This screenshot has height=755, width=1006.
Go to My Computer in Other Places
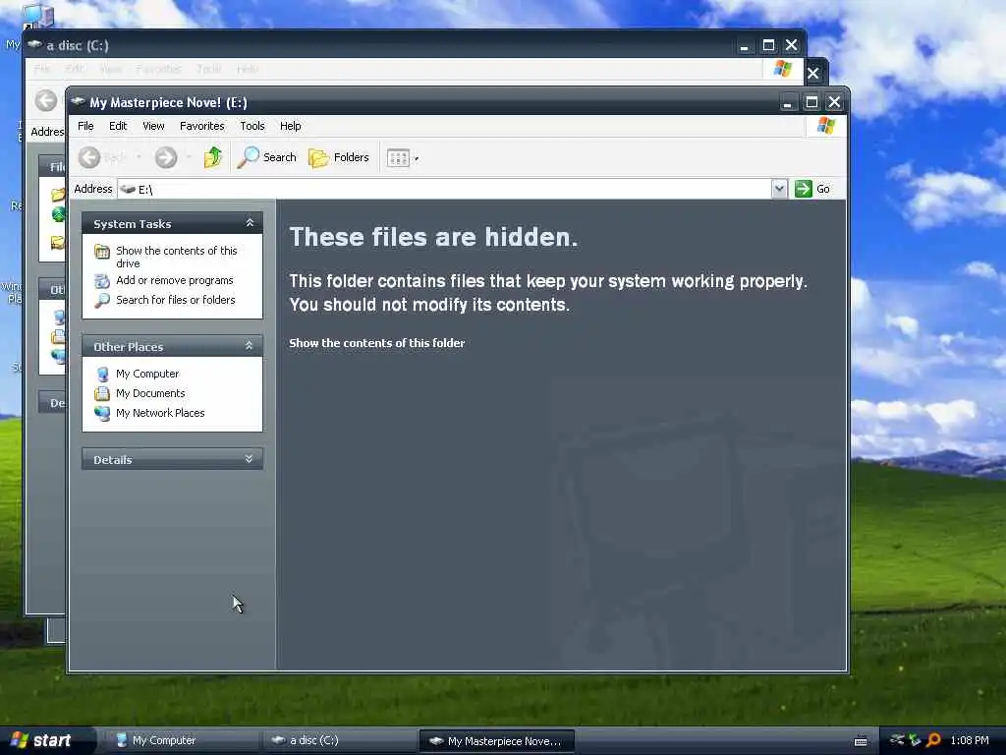point(147,374)
